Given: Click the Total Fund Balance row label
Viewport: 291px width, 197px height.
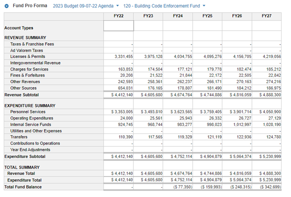Looking at the screenshot, I should [23, 187].
